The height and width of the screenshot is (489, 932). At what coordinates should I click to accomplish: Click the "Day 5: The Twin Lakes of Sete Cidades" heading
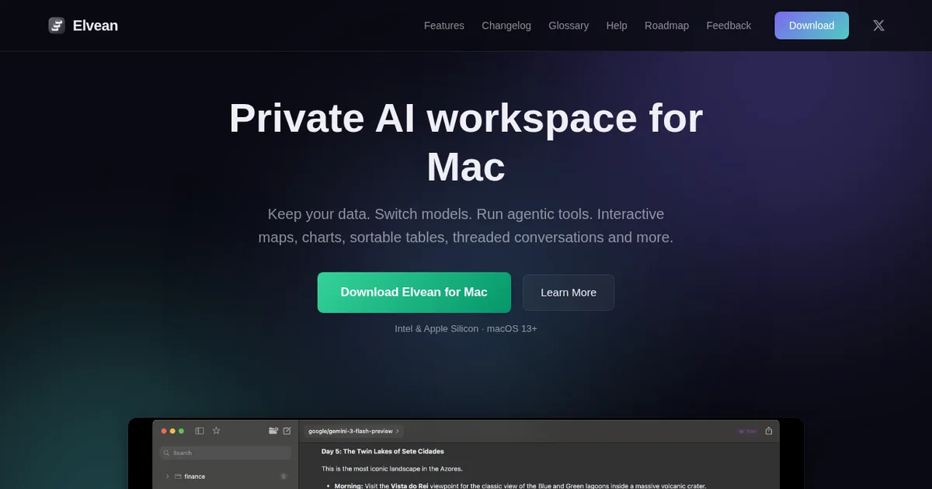point(383,451)
